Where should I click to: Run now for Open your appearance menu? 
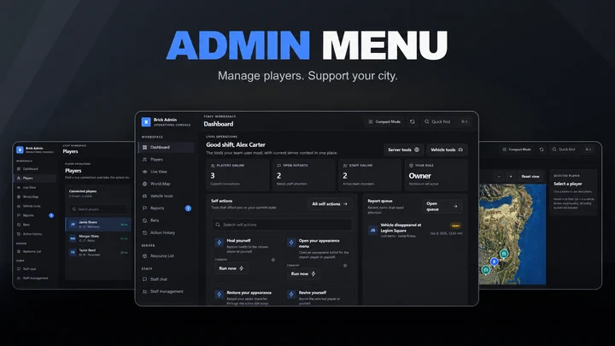point(303,274)
